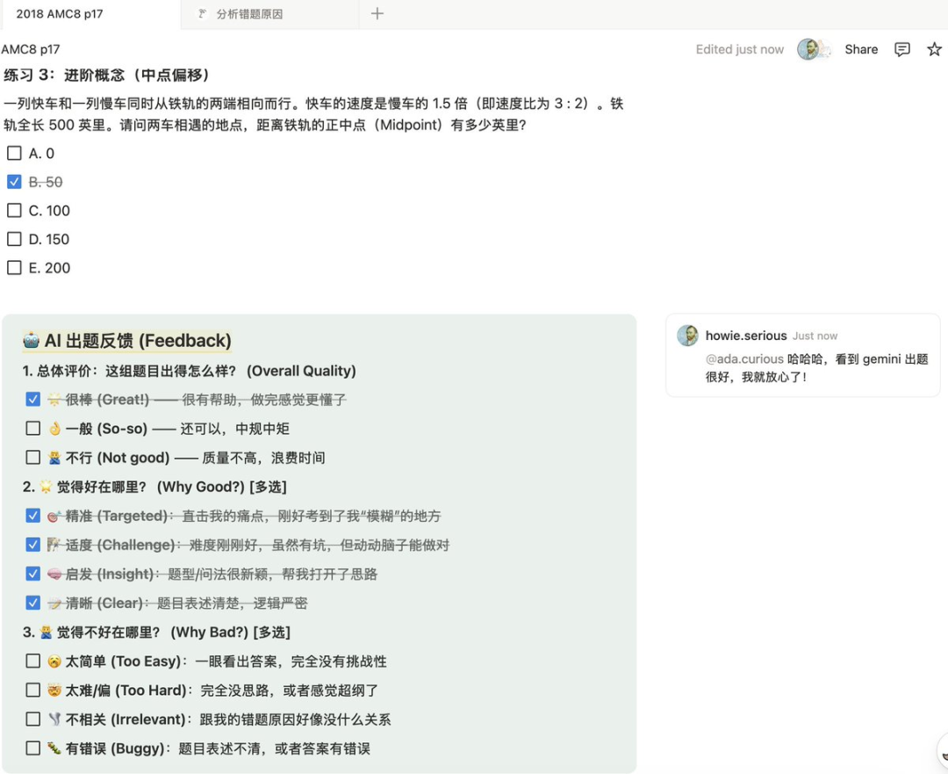This screenshot has width=948, height=774.
Task: Click the brain emoji beside 启发
Action: tap(54, 574)
